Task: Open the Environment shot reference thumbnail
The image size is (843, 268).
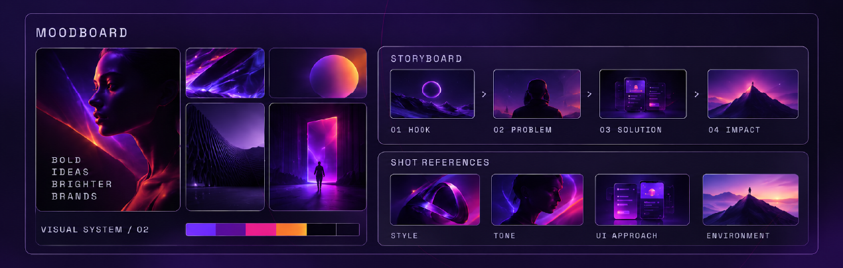Action: coord(751,200)
